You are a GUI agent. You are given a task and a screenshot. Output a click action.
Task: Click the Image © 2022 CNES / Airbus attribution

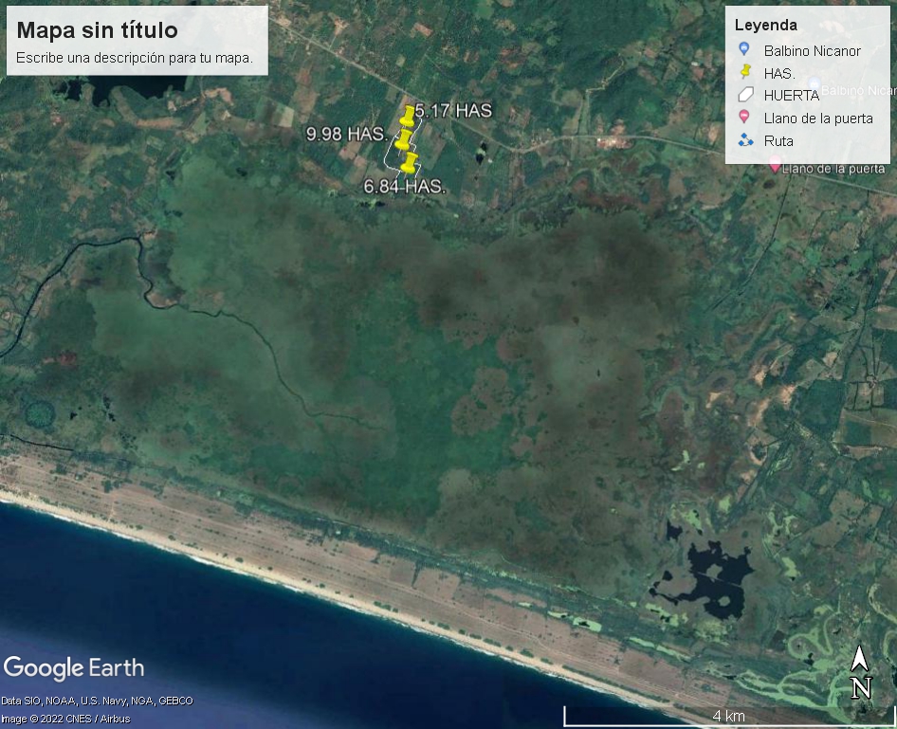[65, 719]
